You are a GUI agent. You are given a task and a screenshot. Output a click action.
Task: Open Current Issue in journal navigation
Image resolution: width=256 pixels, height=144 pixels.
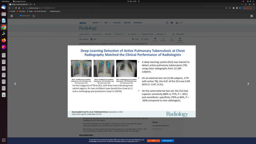97,34
